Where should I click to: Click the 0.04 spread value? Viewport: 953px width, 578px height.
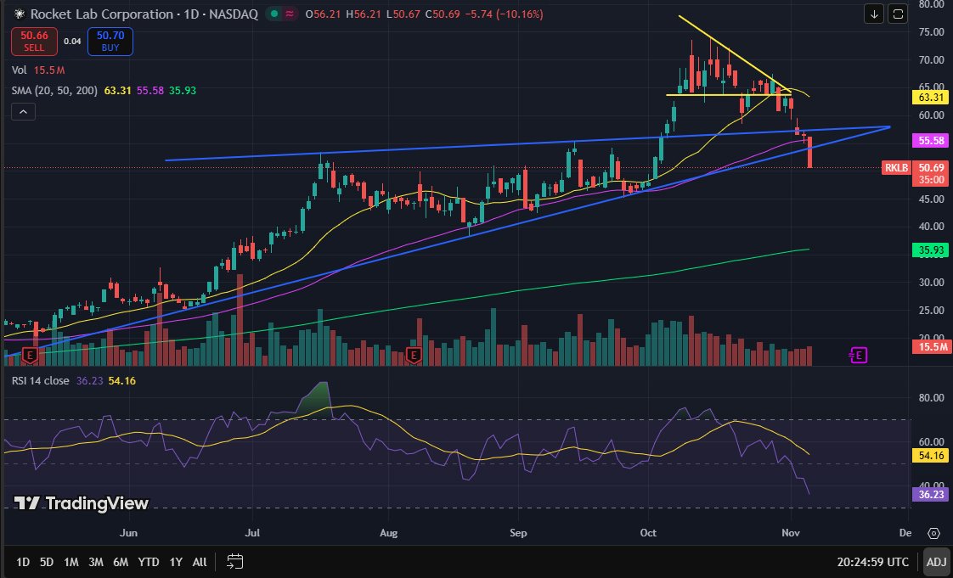click(72, 42)
